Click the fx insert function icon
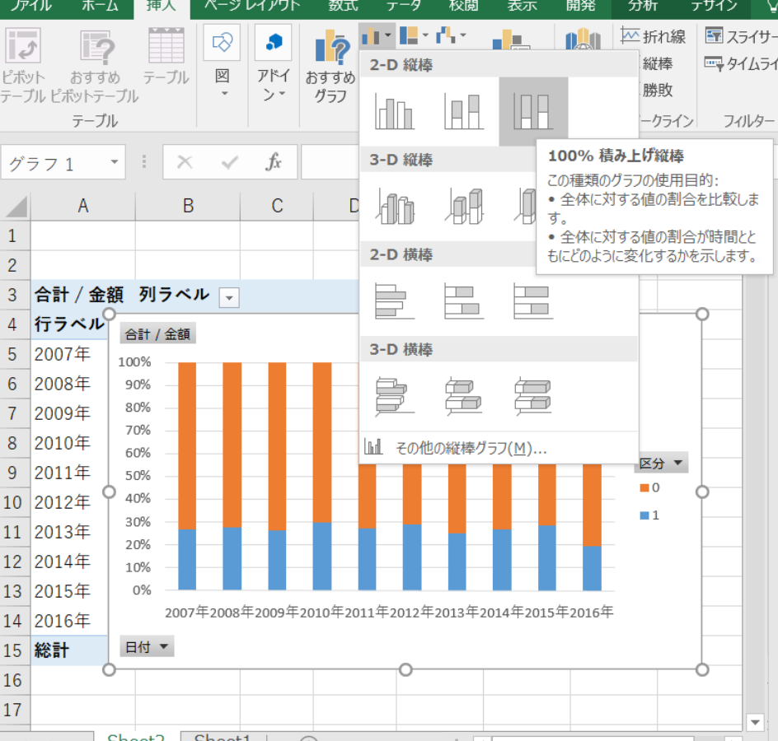 [273, 163]
